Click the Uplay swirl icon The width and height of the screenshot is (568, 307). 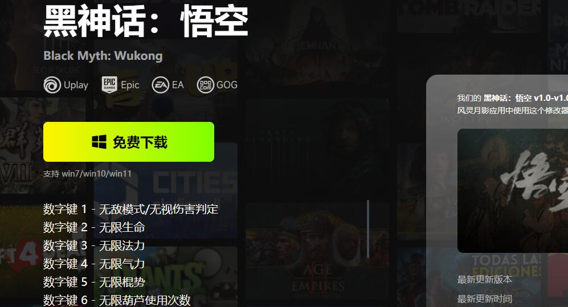52,85
